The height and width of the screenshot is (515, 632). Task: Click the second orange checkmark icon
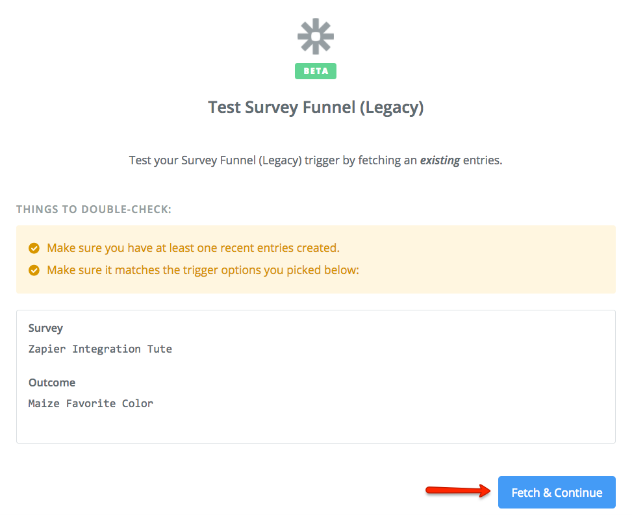(x=34, y=270)
